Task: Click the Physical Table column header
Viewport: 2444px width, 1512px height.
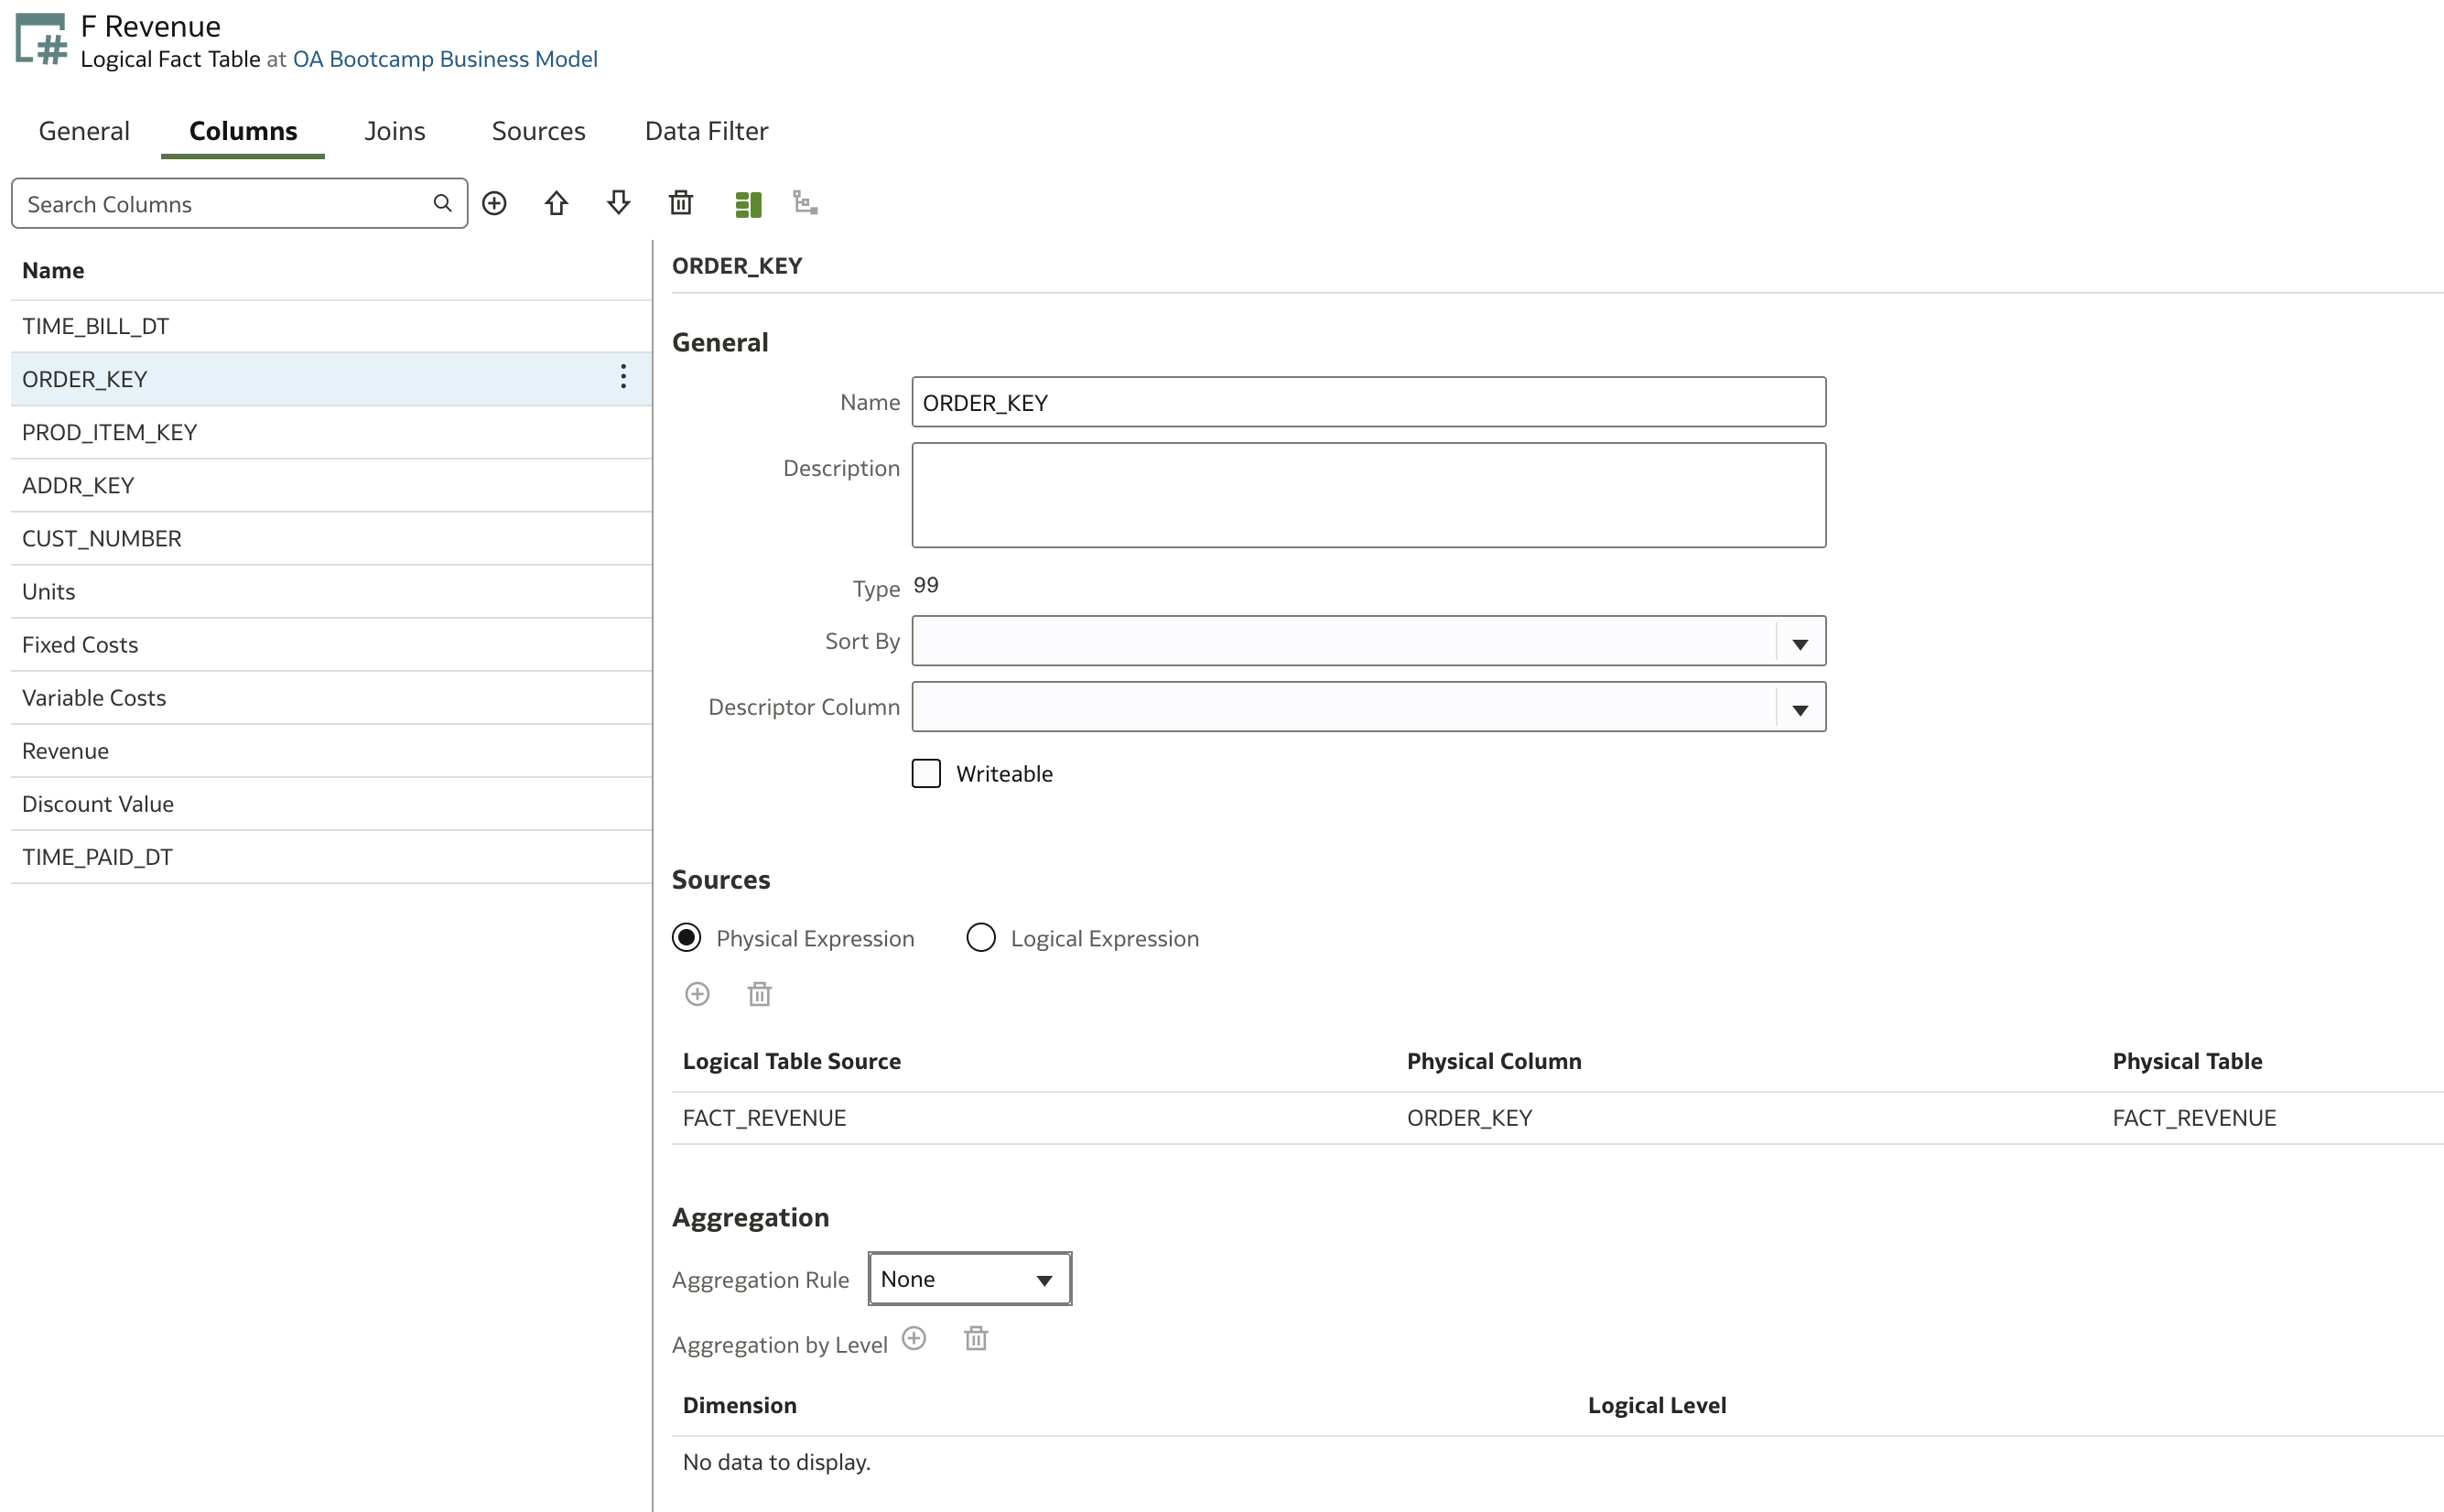Action: point(2187,1061)
